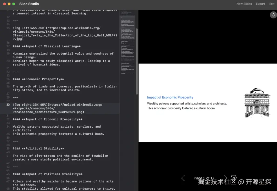The width and height of the screenshot is (277, 191).
Task: Click the Page 5 of 17 indicator
Action: pos(204,178)
